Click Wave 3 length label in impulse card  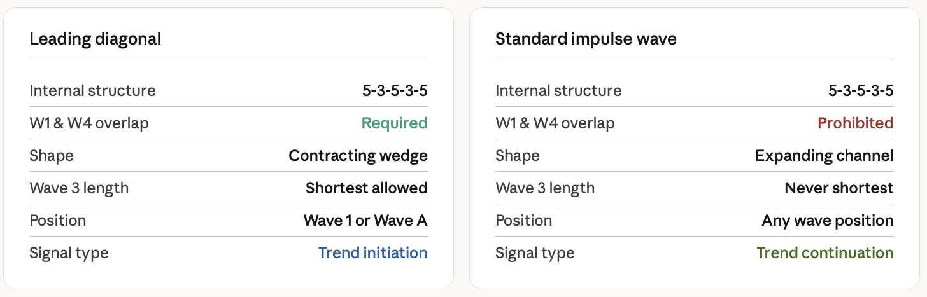pos(545,188)
